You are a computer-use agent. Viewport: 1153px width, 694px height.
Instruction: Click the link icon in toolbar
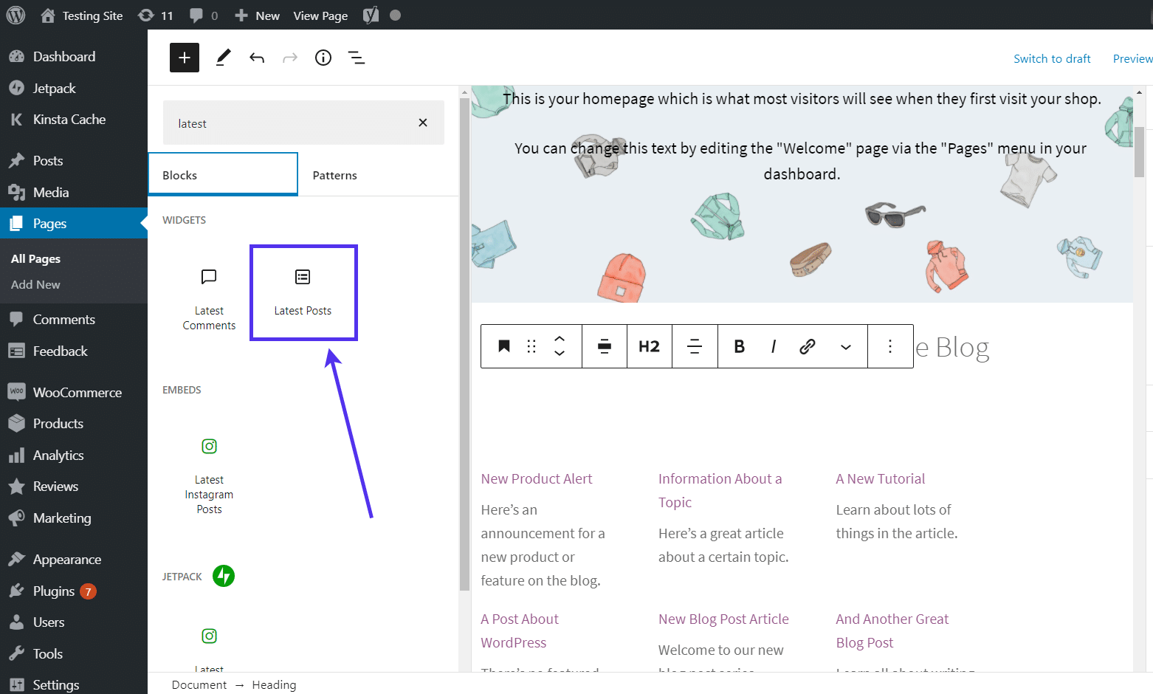pyautogui.click(x=808, y=346)
